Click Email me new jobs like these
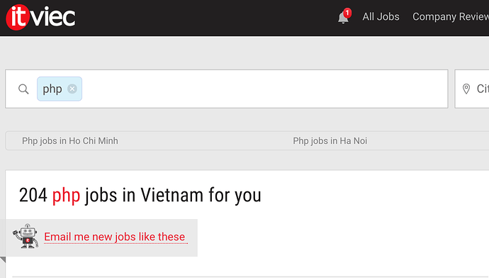 [x=116, y=237]
